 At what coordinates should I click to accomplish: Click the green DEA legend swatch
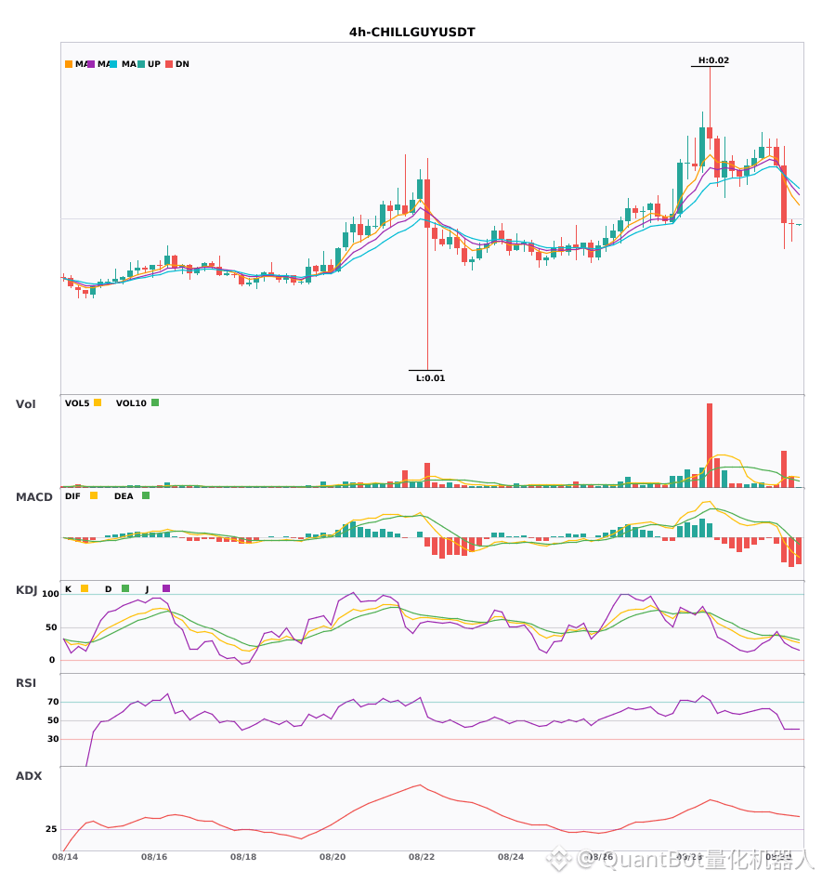point(146,495)
